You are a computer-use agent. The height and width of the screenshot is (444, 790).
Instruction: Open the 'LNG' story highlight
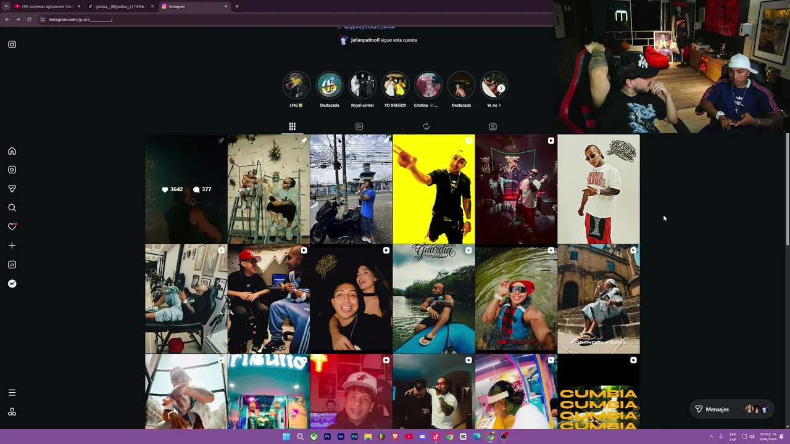coord(296,85)
